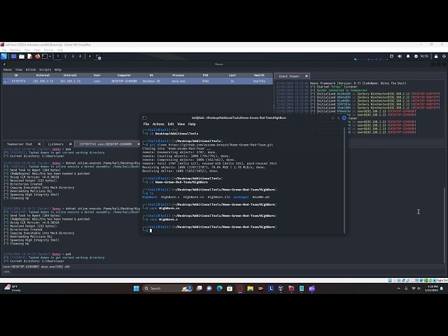Open the Windows clock and date
This screenshot has height=336, width=448.
coord(431,288)
